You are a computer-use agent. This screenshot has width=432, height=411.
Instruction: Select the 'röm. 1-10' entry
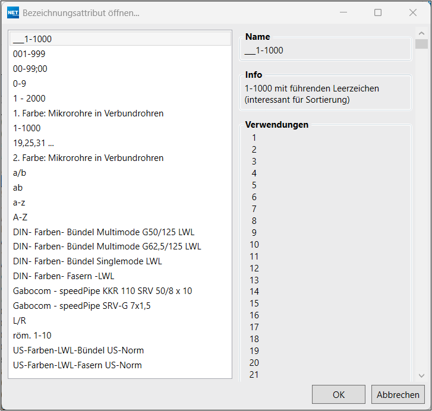pyautogui.click(x=120, y=336)
